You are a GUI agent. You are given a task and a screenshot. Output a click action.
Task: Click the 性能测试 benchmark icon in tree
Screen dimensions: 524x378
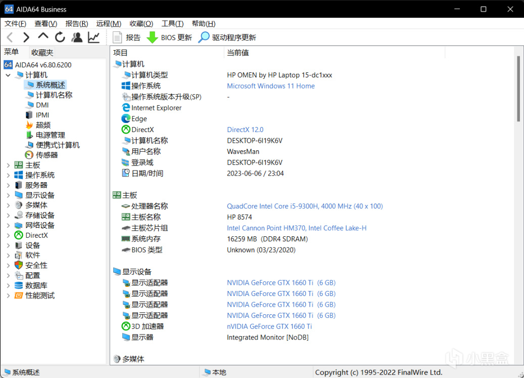19,296
